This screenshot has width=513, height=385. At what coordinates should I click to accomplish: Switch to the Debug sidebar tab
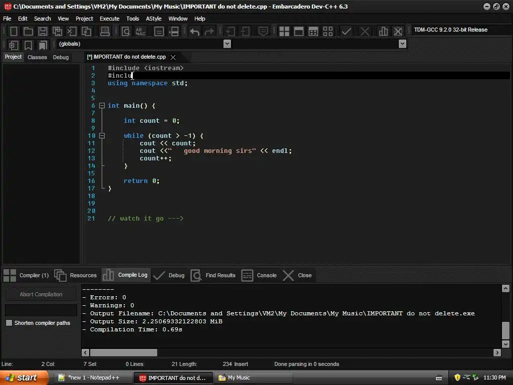(x=61, y=57)
